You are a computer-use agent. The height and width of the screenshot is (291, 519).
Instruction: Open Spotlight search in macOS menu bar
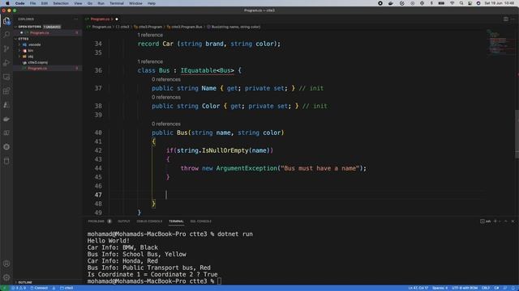[461, 3]
